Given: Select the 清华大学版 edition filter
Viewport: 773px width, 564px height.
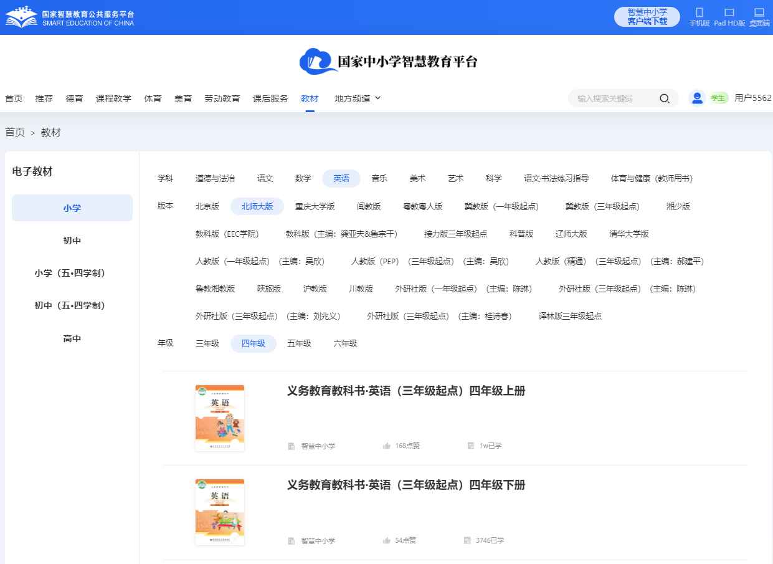Looking at the screenshot, I should [x=629, y=234].
